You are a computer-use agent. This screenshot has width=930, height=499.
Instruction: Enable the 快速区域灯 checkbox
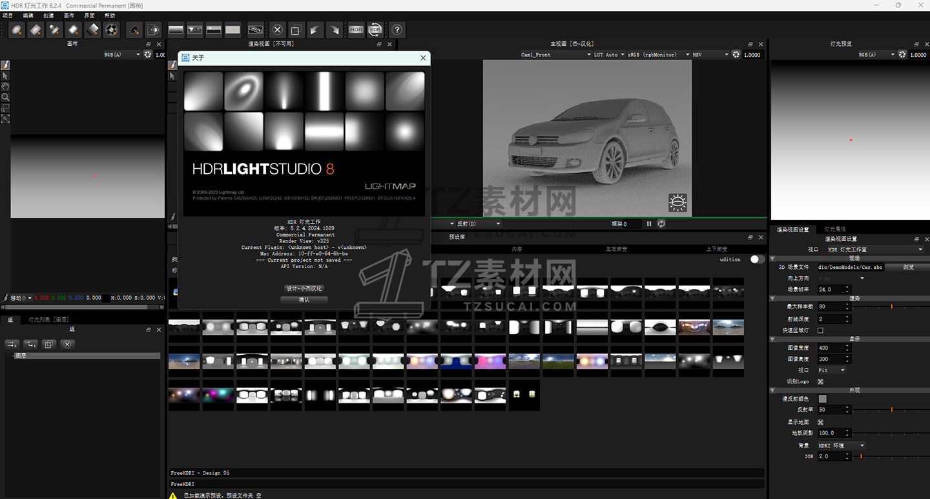(x=821, y=330)
